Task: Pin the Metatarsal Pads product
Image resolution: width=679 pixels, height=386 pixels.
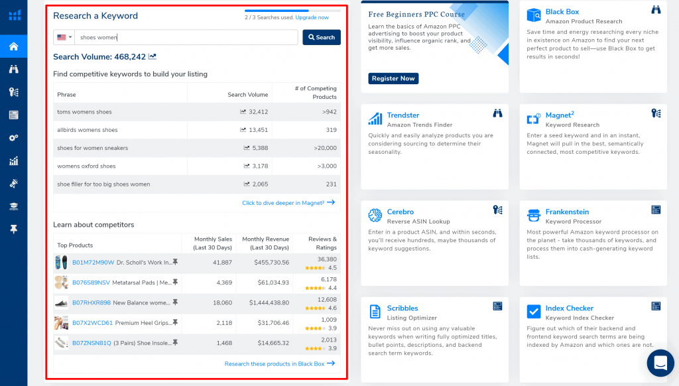Action: coord(175,282)
